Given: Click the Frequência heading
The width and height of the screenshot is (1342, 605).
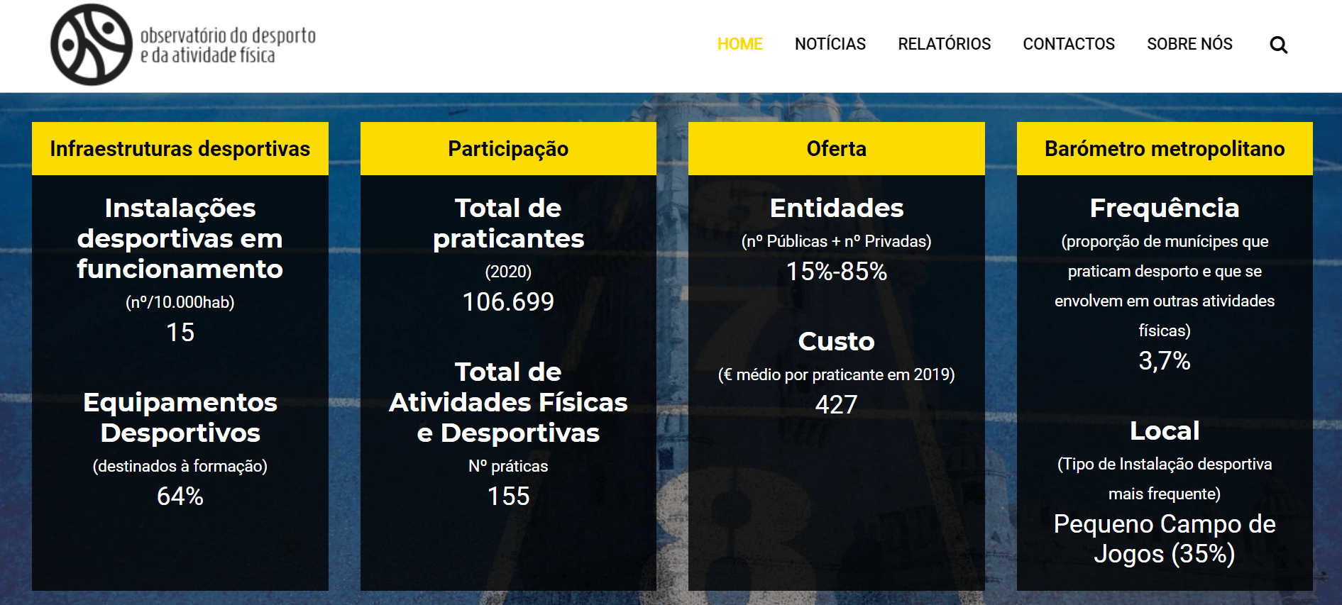Looking at the screenshot, I should pos(1165,208).
